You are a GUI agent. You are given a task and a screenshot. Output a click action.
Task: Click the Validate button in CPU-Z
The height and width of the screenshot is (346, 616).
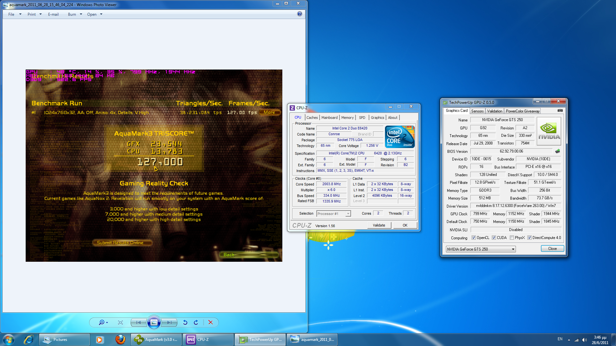coord(379,225)
